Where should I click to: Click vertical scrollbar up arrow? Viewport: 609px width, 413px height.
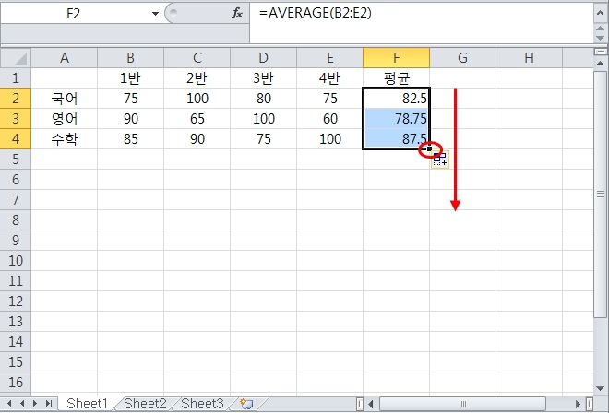coord(600,63)
